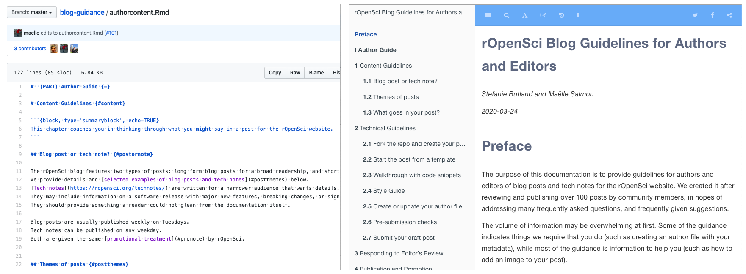This screenshot has width=746, height=274.
Task: Click maelle's avatar in commit bar
Action: (18, 33)
